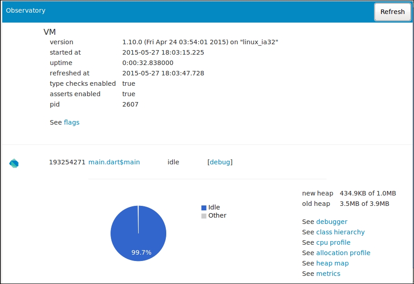Open the main.dart$main isolate
The height and width of the screenshot is (284, 414).
pos(115,162)
